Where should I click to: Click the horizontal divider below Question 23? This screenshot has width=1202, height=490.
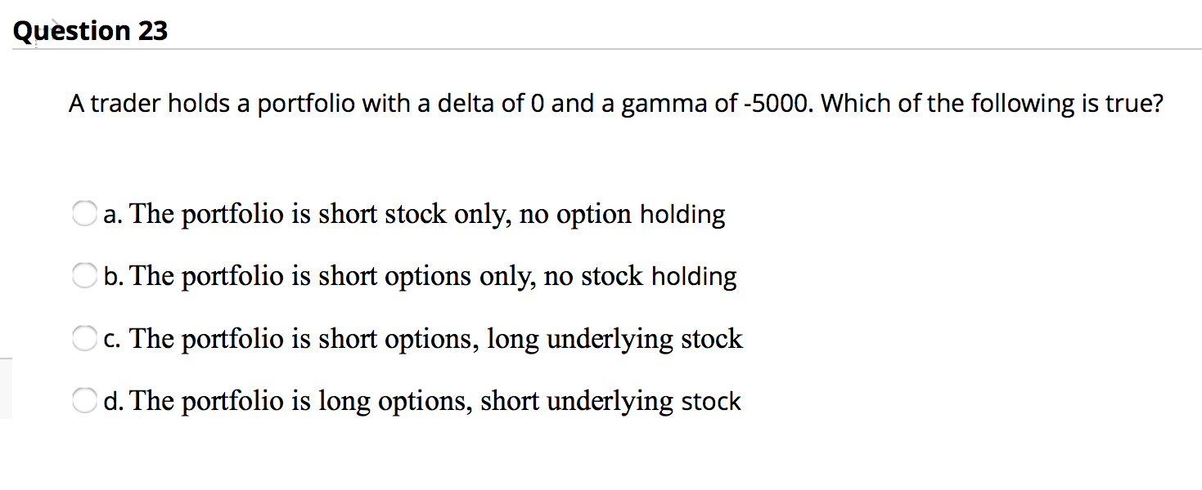click(x=606, y=49)
